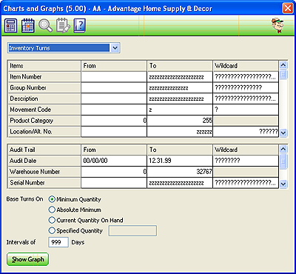This screenshot has height=274, width=296.
Task: Click the Location/Alt. No. From cell
Action: [114, 132]
